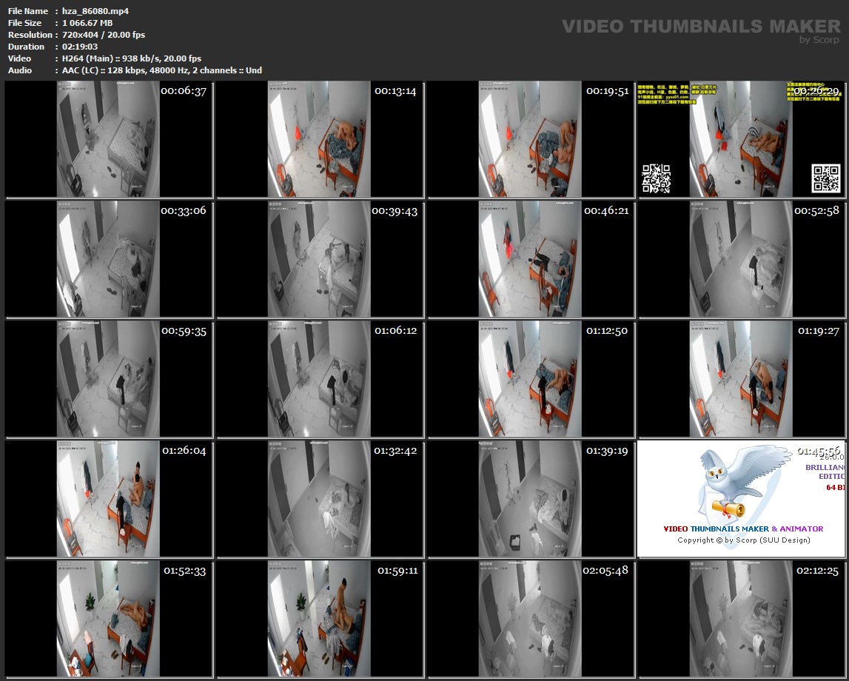Select the thumbnail stamped 01:39:19

[x=531, y=499]
